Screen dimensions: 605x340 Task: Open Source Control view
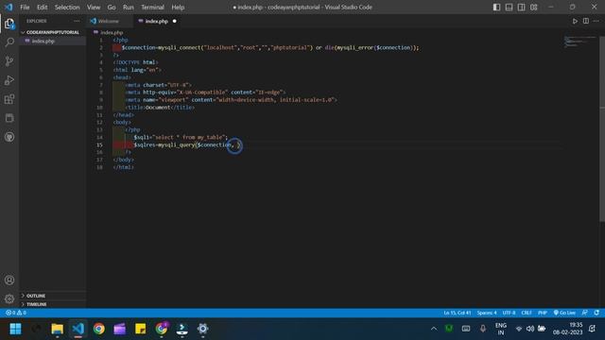pyautogui.click(x=9, y=60)
